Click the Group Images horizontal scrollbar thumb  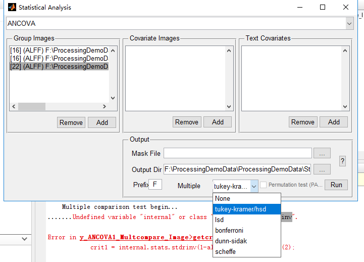[x=32, y=107]
